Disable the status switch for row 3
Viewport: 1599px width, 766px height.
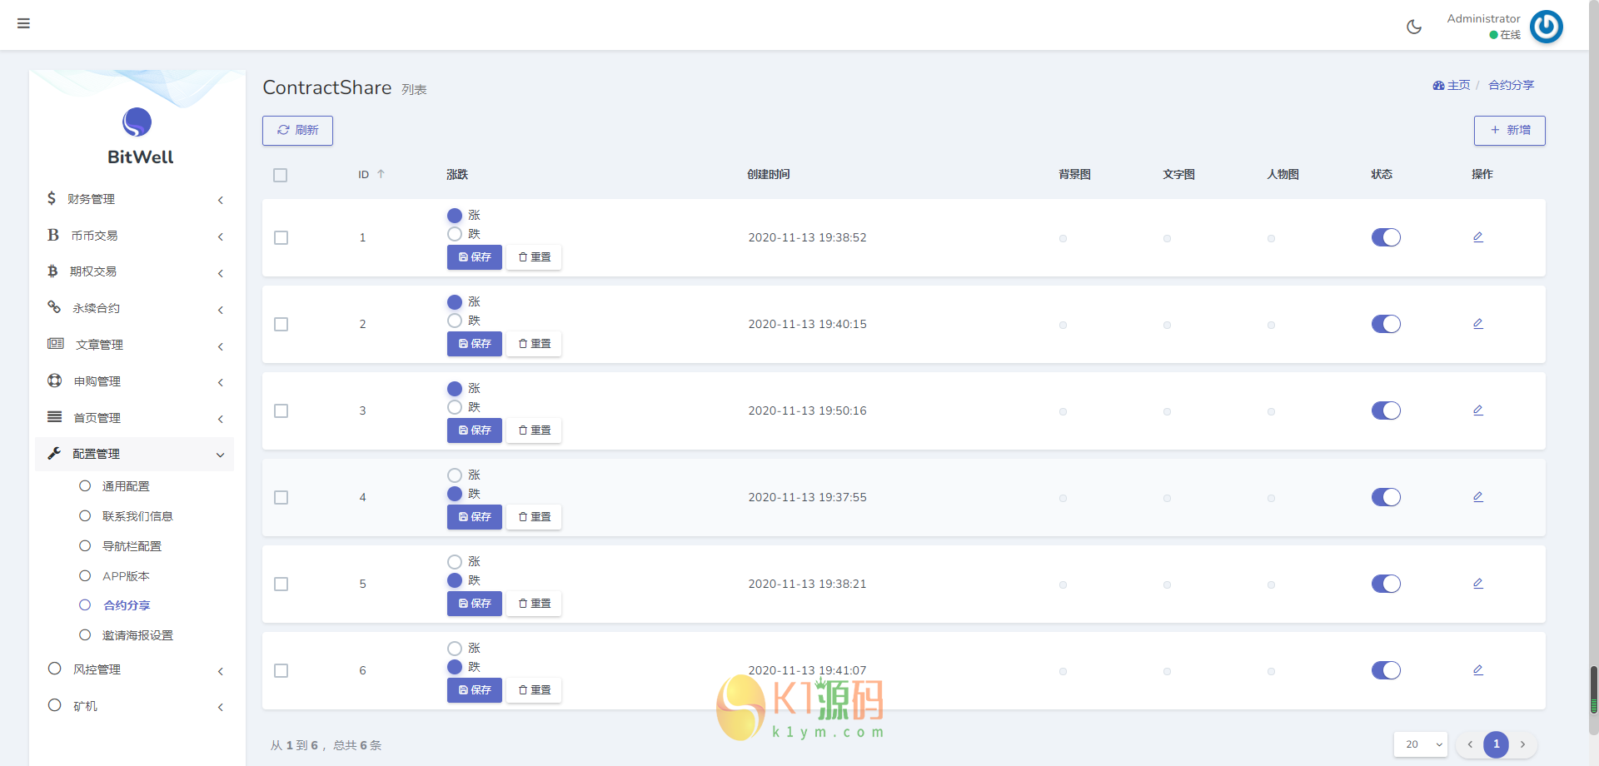[x=1386, y=410]
